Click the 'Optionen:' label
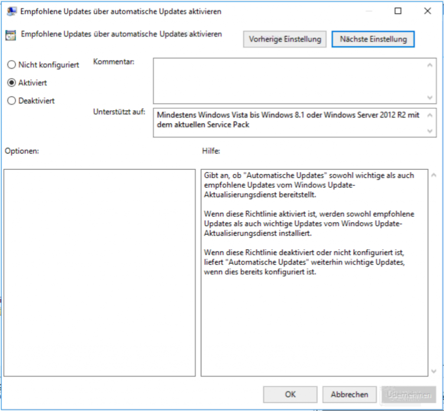 [22, 151]
